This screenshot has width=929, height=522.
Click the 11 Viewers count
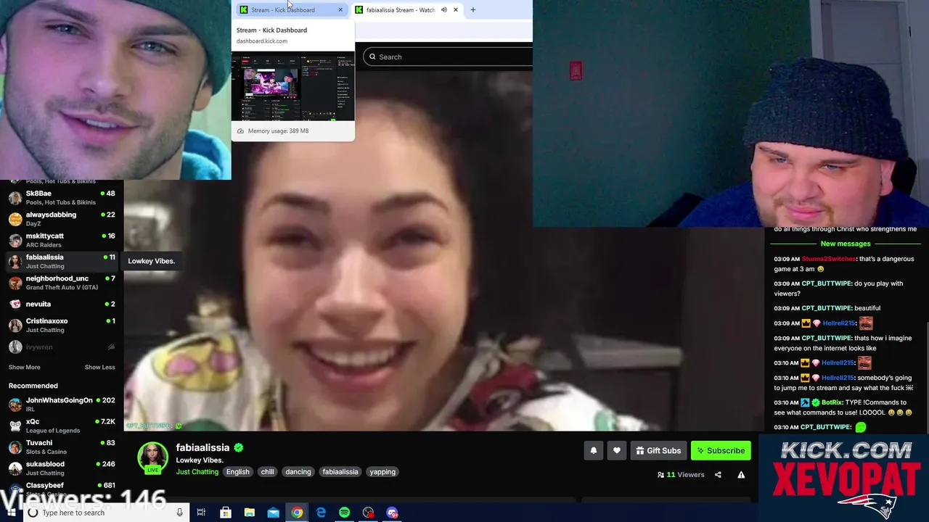pyautogui.click(x=681, y=475)
